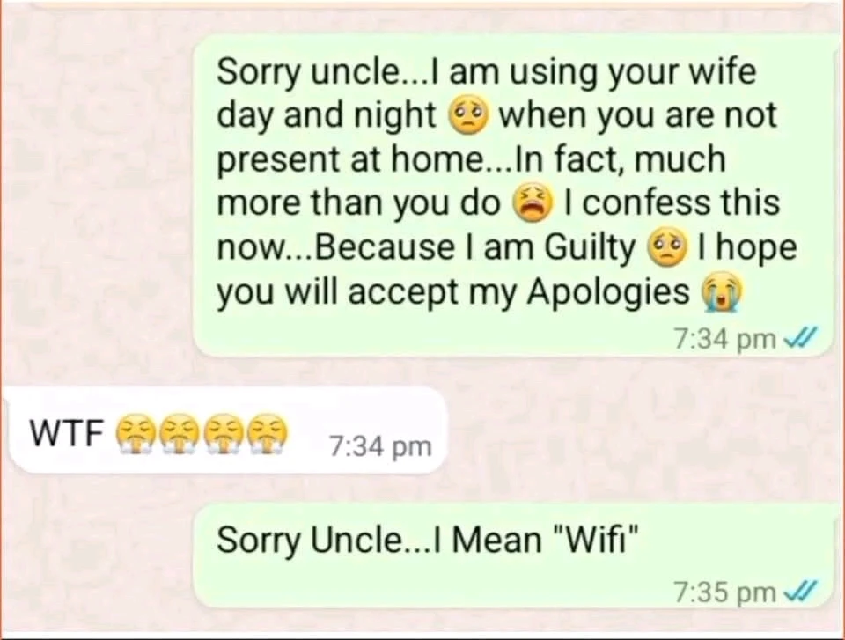
Task: Click the 7:35 pm timestamp on the last message
Action: click(724, 592)
